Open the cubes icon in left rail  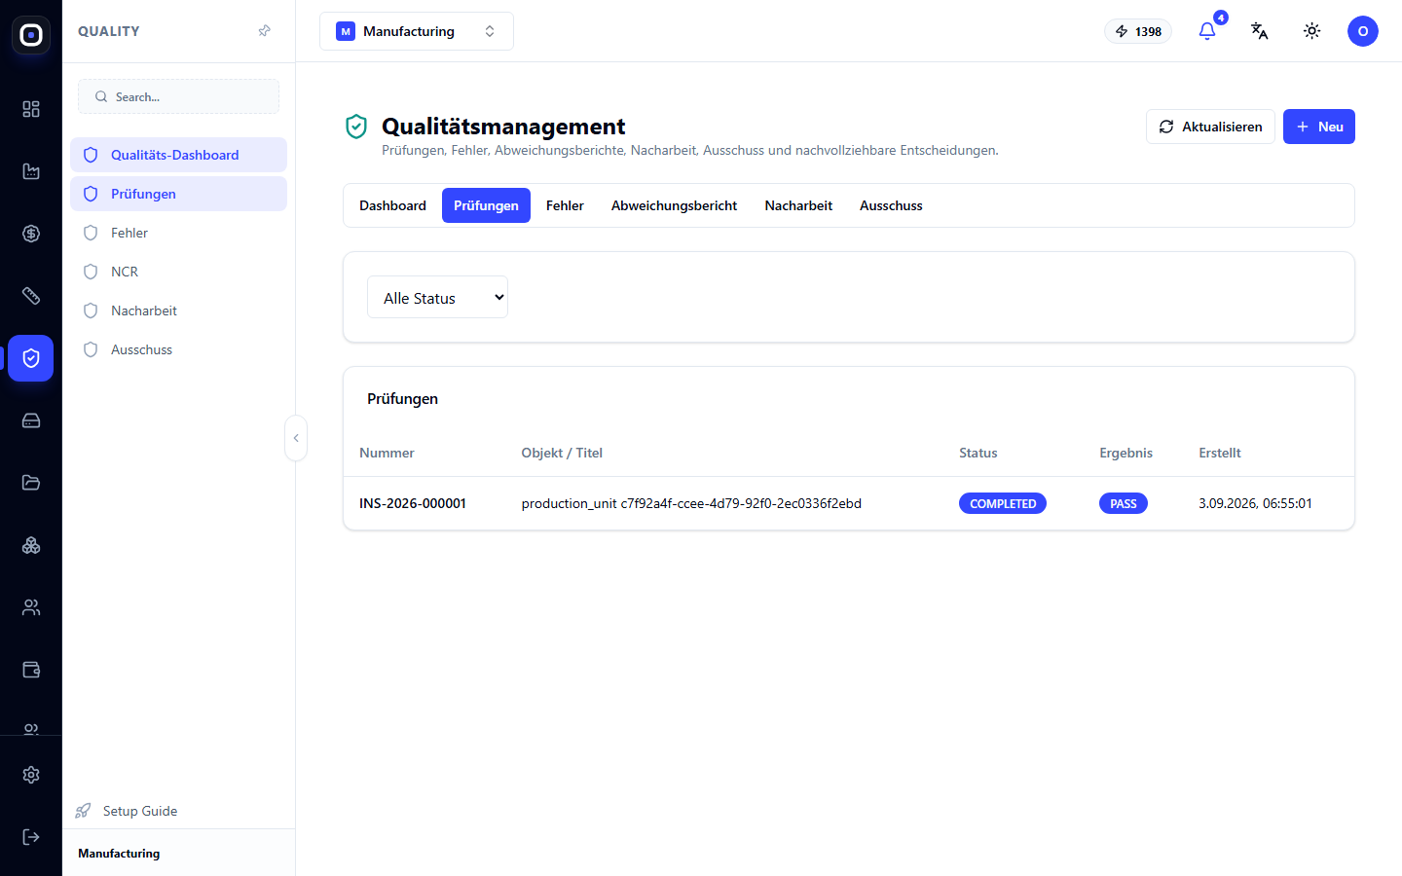click(31, 545)
